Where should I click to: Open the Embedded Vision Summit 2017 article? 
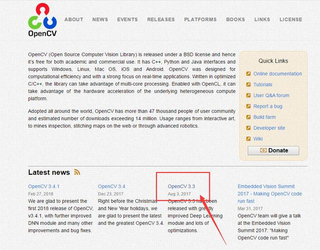click(x=270, y=194)
